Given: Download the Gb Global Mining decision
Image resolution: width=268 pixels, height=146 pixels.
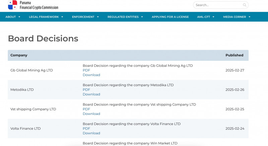Looking at the screenshot, I should (91, 75).
